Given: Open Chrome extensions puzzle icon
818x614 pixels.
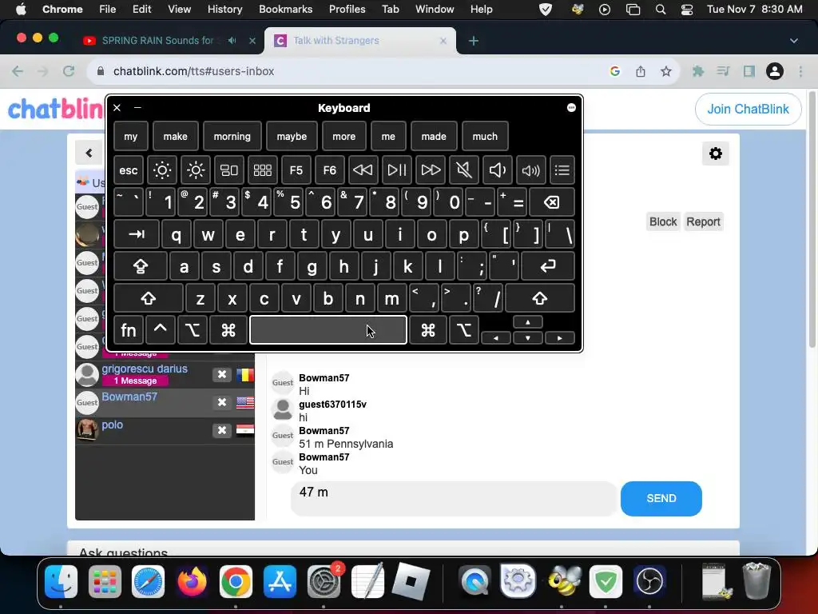Looking at the screenshot, I should (697, 71).
